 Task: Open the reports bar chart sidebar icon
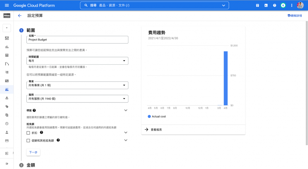tap(7, 47)
